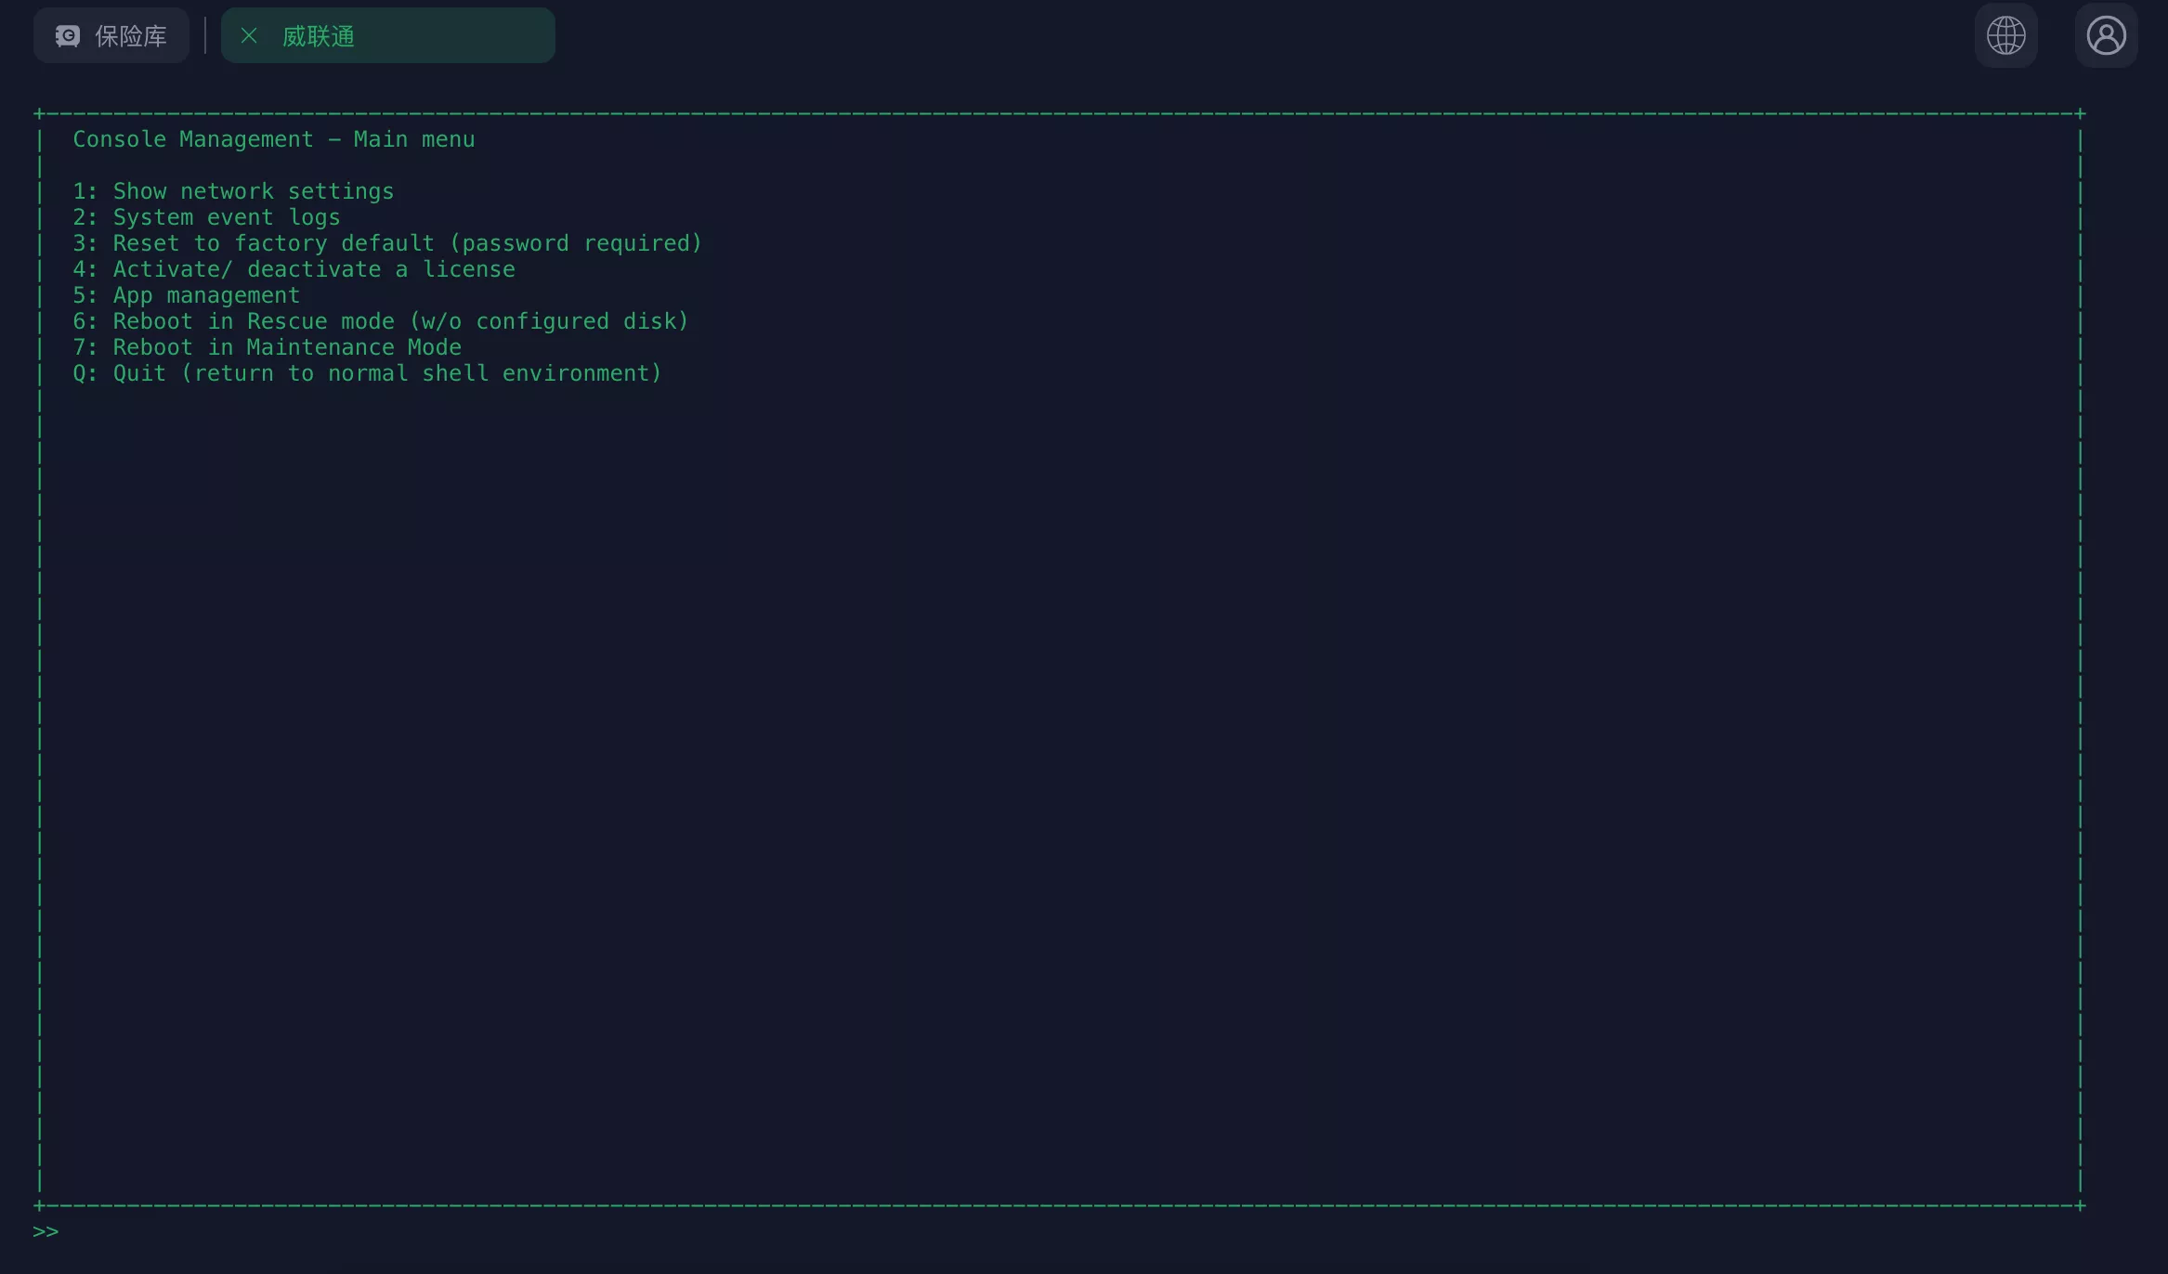Click Reboot in Maintenance Mode line
The height and width of the screenshot is (1274, 2168).
point(286,347)
